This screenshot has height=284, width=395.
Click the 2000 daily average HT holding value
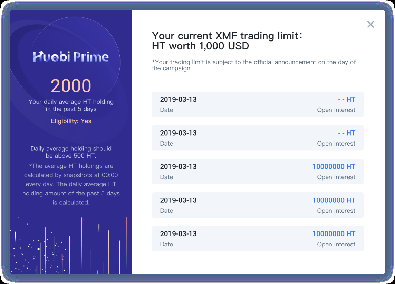71,86
